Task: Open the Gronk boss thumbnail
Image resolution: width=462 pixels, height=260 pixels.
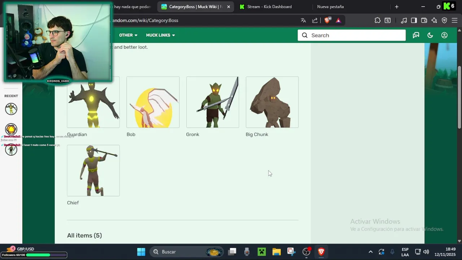Action: (213, 102)
